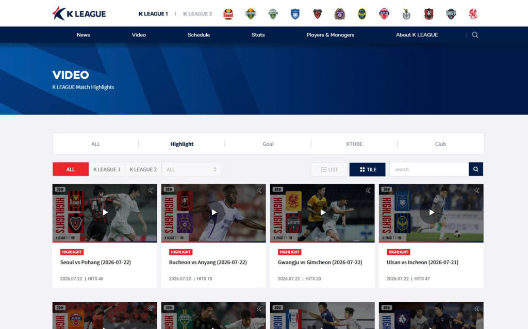Open the Bucheon vs Anyang (2026-07-22) title
This screenshot has width=528, height=329.
(x=208, y=262)
